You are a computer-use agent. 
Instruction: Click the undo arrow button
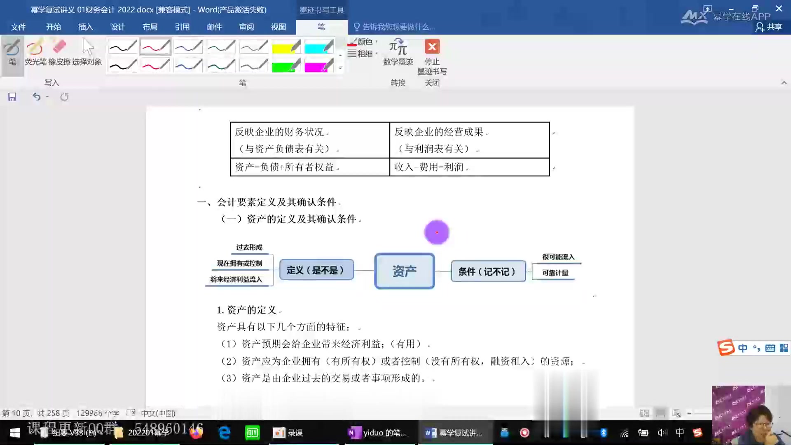coord(36,97)
